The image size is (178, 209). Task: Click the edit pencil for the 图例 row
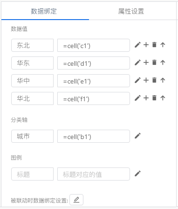click(137, 174)
